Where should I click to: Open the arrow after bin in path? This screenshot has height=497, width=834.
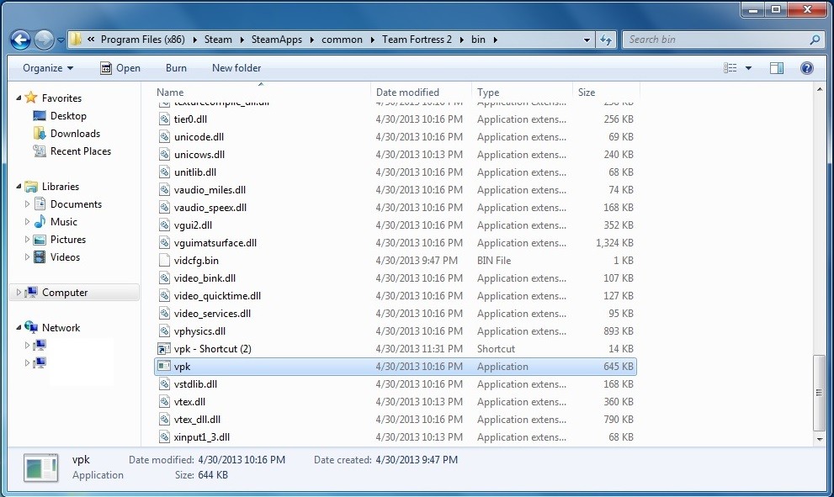pos(495,40)
